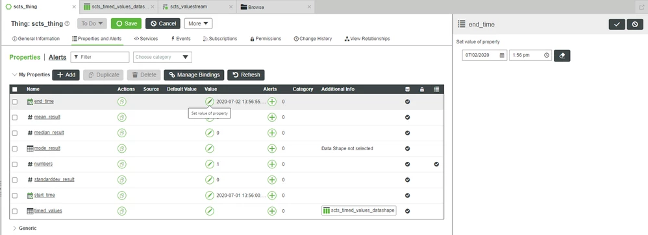The image size is (648, 235).
Task: Switch to the scts_timed_values_datashape tab
Action: click(119, 7)
